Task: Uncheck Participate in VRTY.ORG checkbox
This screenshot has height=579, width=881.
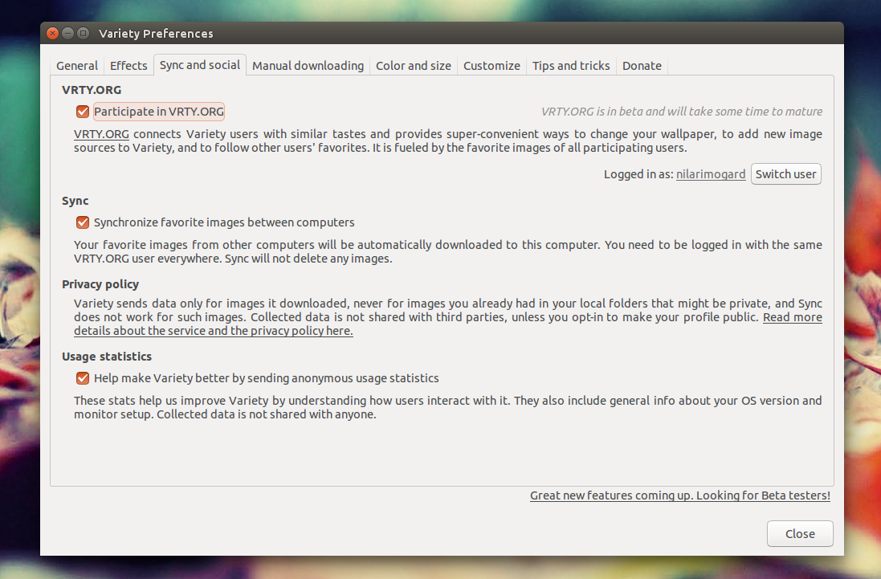Action: [82, 112]
